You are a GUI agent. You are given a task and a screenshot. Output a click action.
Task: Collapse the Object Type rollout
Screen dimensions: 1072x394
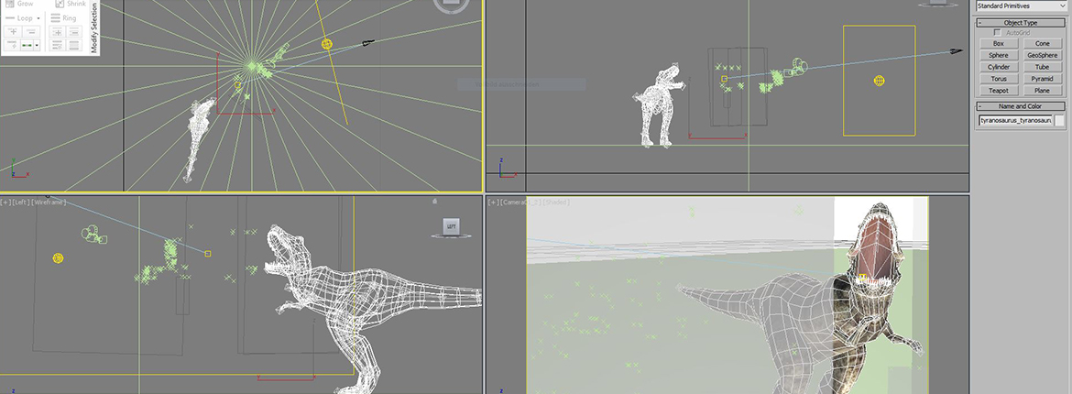981,22
